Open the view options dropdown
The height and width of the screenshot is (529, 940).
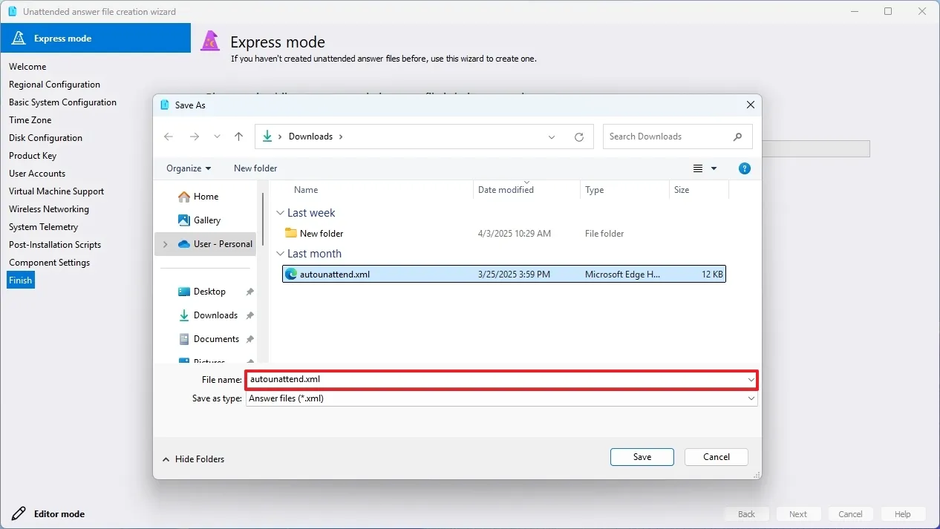pos(714,168)
